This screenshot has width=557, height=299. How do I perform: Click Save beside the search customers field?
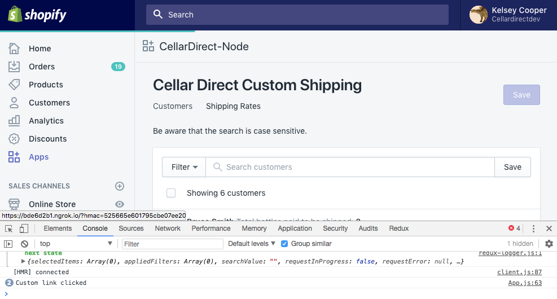coord(512,167)
